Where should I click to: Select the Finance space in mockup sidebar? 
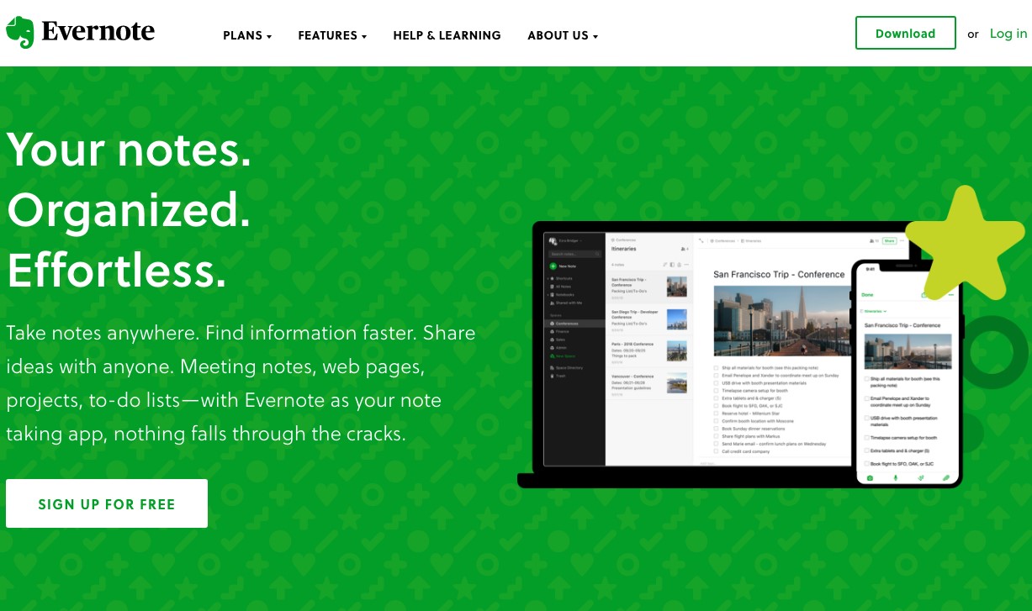560,331
